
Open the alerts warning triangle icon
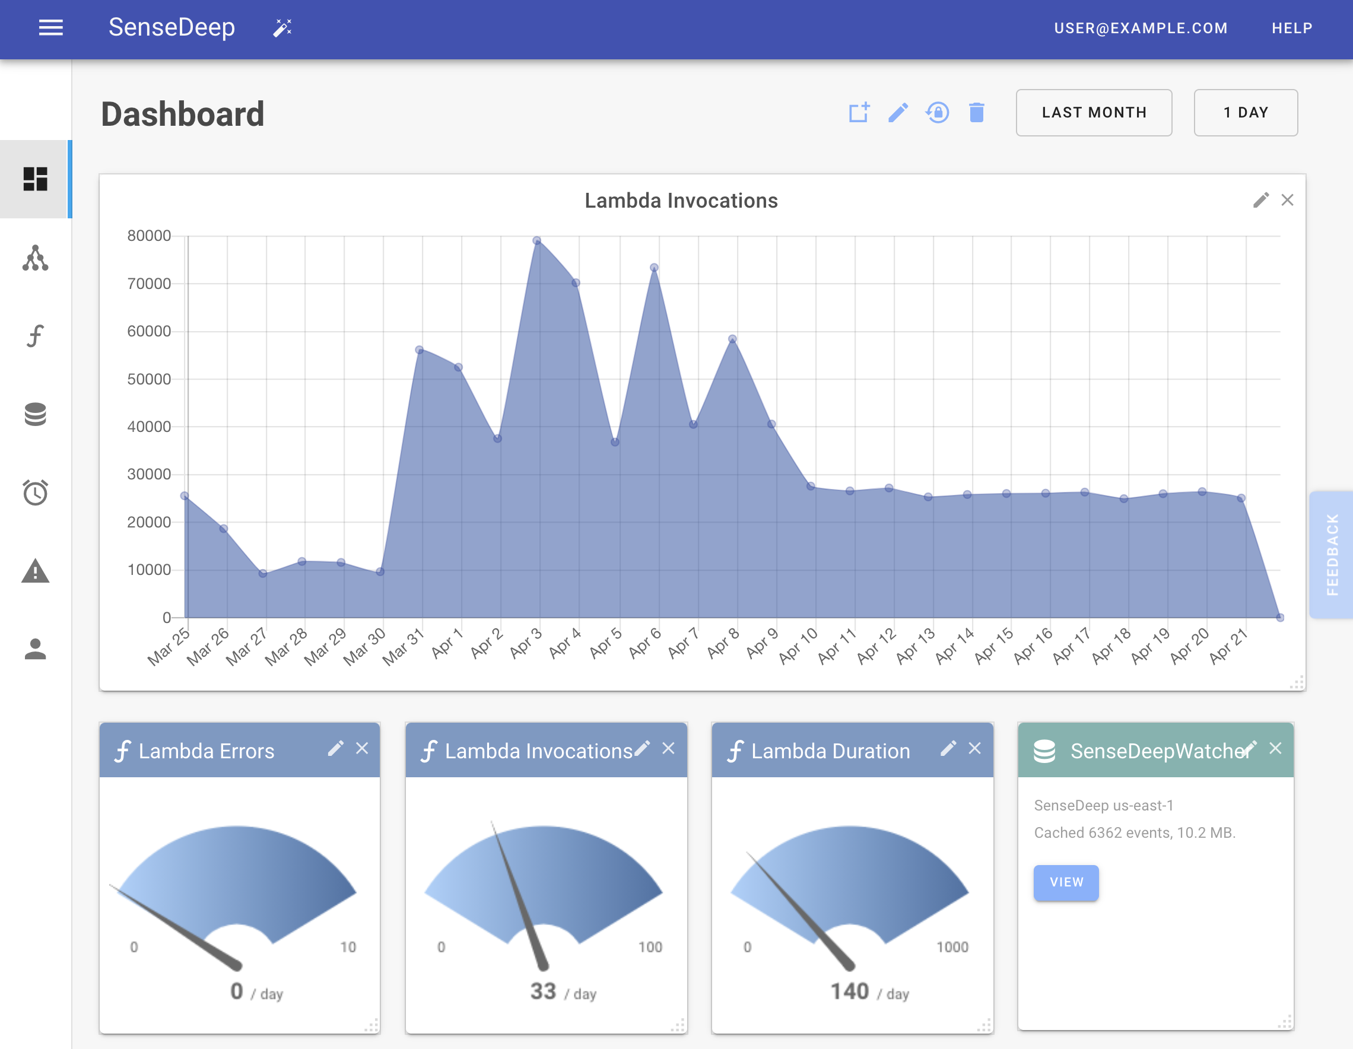(x=36, y=571)
